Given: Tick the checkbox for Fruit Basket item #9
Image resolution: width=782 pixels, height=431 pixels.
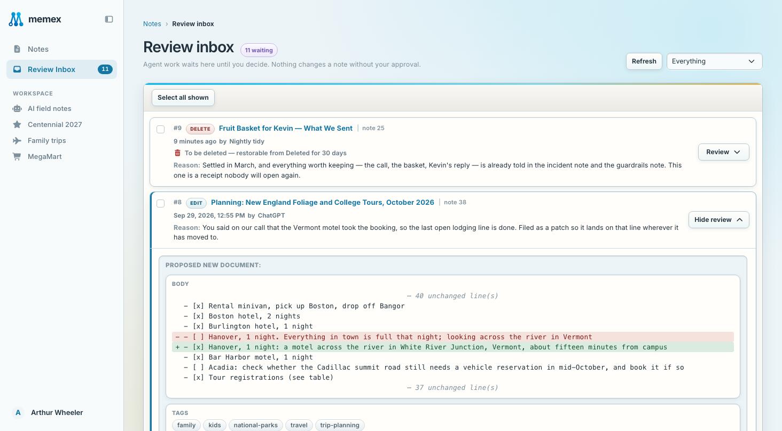Looking at the screenshot, I should point(160,129).
